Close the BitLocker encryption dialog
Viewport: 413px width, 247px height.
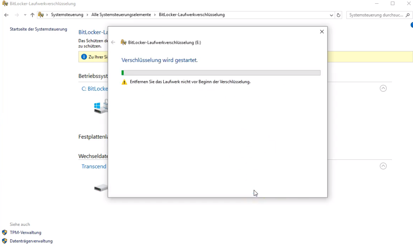coord(322,32)
